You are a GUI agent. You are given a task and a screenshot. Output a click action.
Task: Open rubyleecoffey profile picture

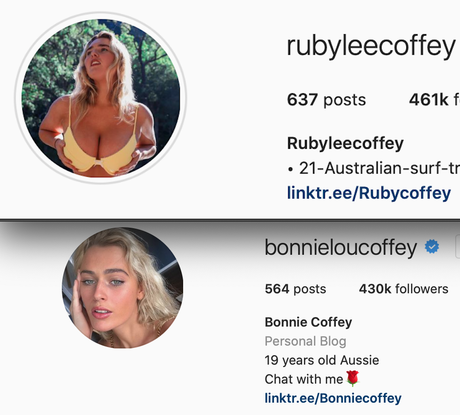coord(101,98)
